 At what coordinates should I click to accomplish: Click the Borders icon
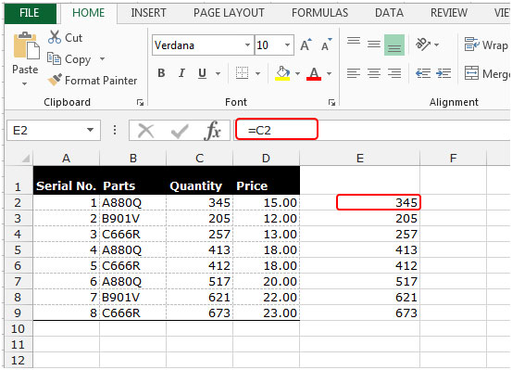pos(242,73)
